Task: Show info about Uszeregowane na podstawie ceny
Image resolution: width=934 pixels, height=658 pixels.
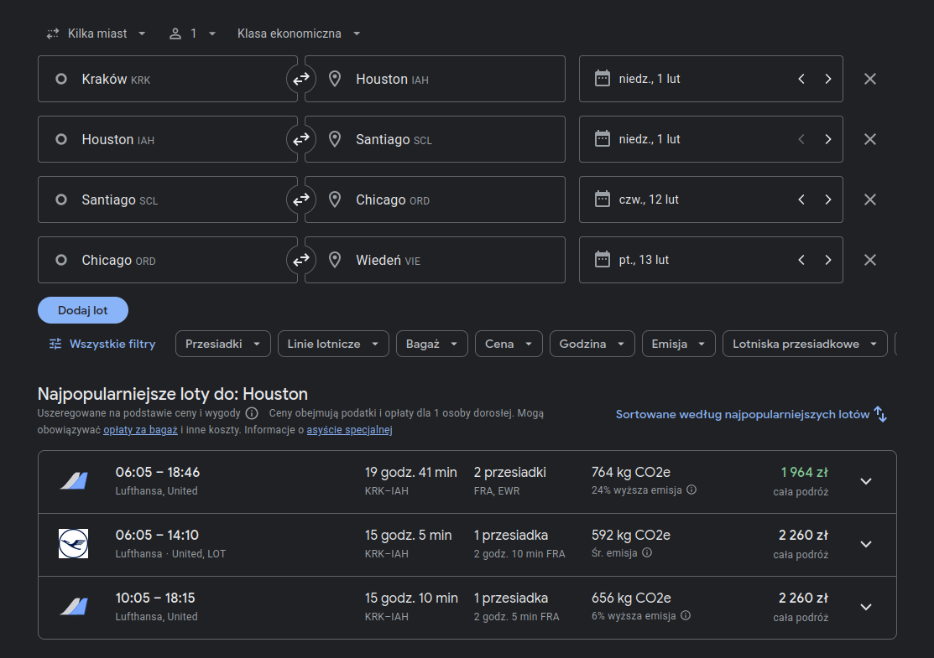Action: coord(252,413)
